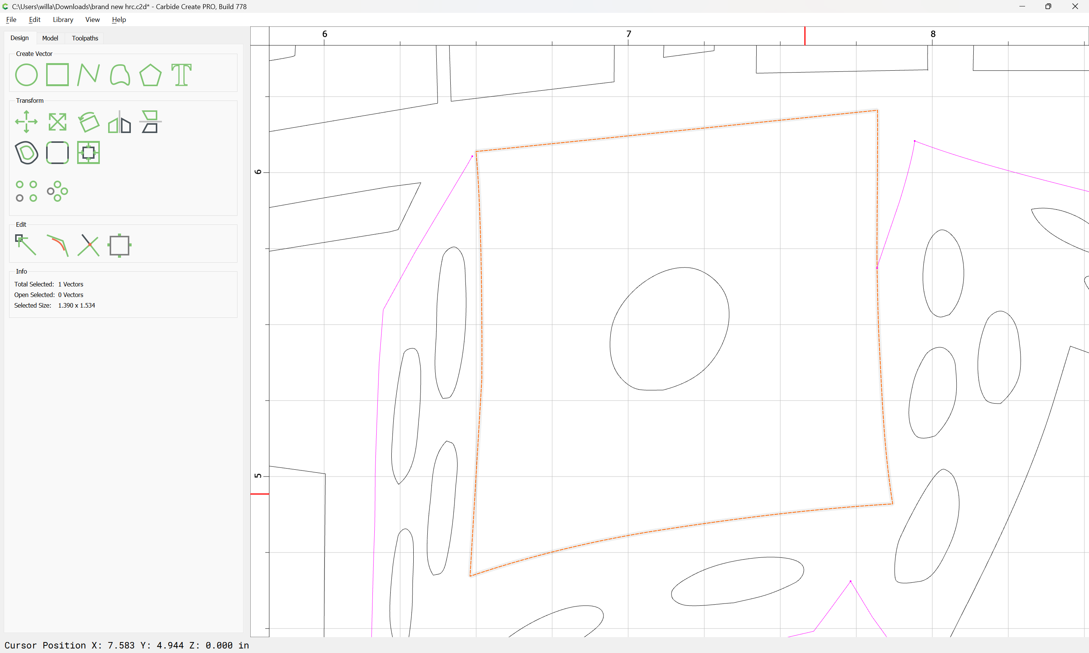Click the Cursor Position status bar readout
The height and width of the screenshot is (653, 1089).
coord(127,645)
